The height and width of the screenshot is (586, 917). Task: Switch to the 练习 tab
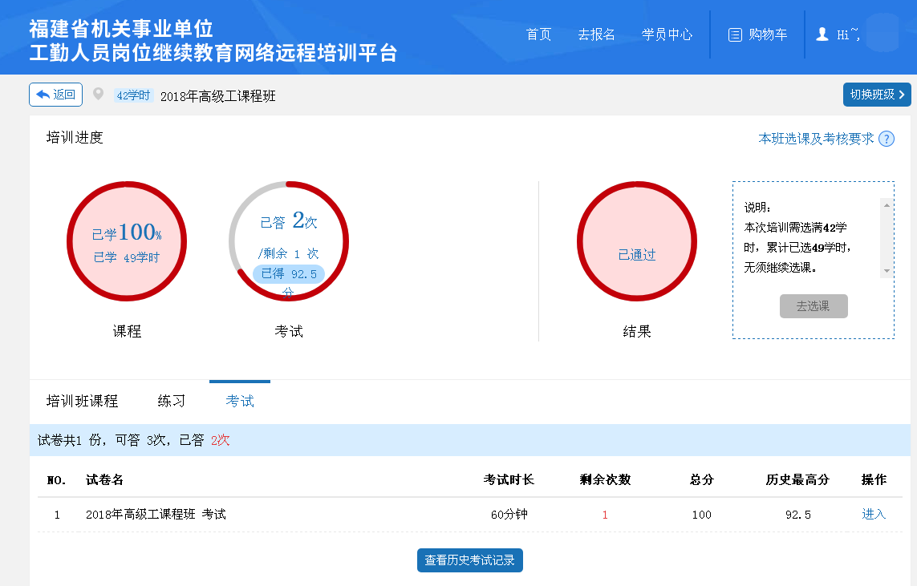coord(171,401)
